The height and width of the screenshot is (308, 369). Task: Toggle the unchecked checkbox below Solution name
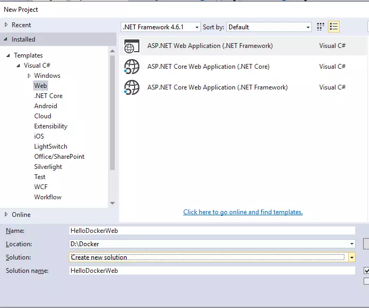click(366, 281)
